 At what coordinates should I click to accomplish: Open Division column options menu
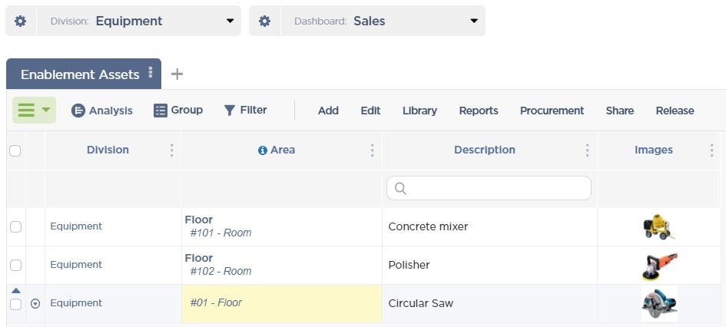pos(171,150)
